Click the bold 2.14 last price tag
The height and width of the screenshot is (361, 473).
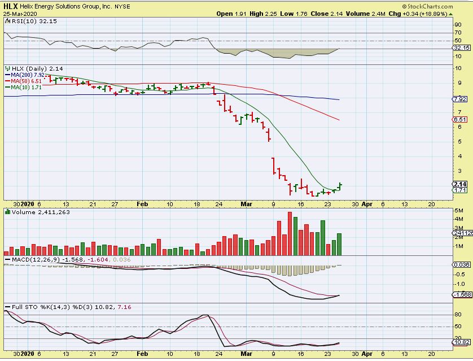(461, 184)
